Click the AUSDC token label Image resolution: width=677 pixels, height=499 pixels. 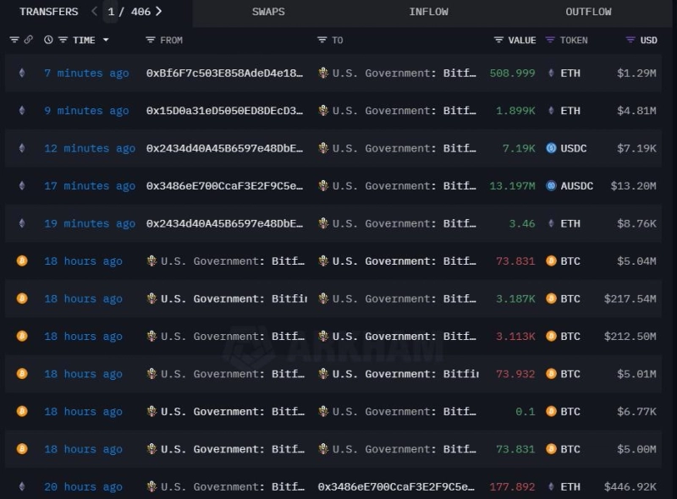click(576, 186)
